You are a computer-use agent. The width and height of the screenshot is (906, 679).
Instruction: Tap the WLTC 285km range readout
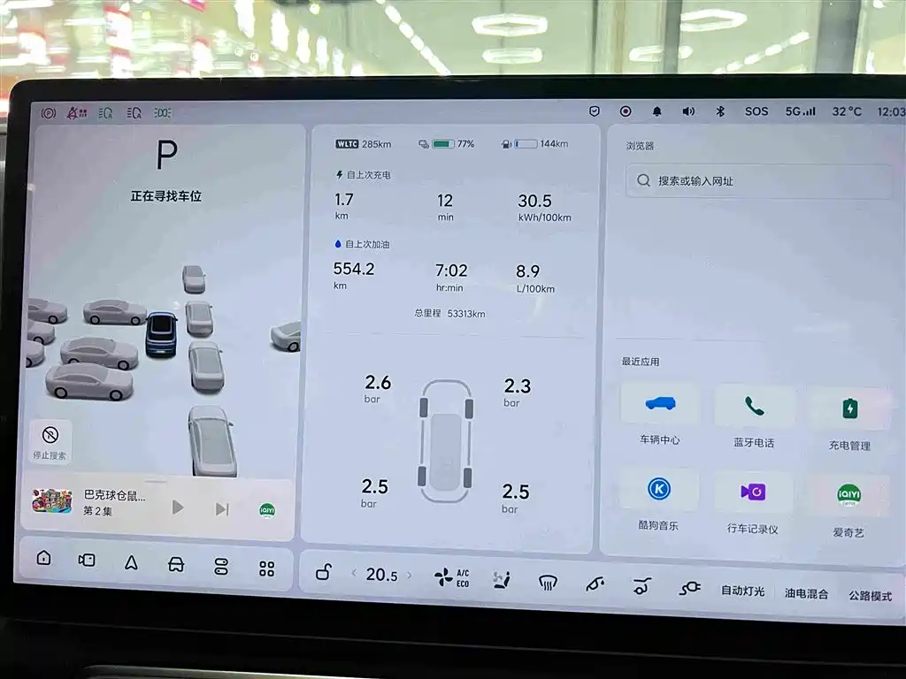point(364,144)
